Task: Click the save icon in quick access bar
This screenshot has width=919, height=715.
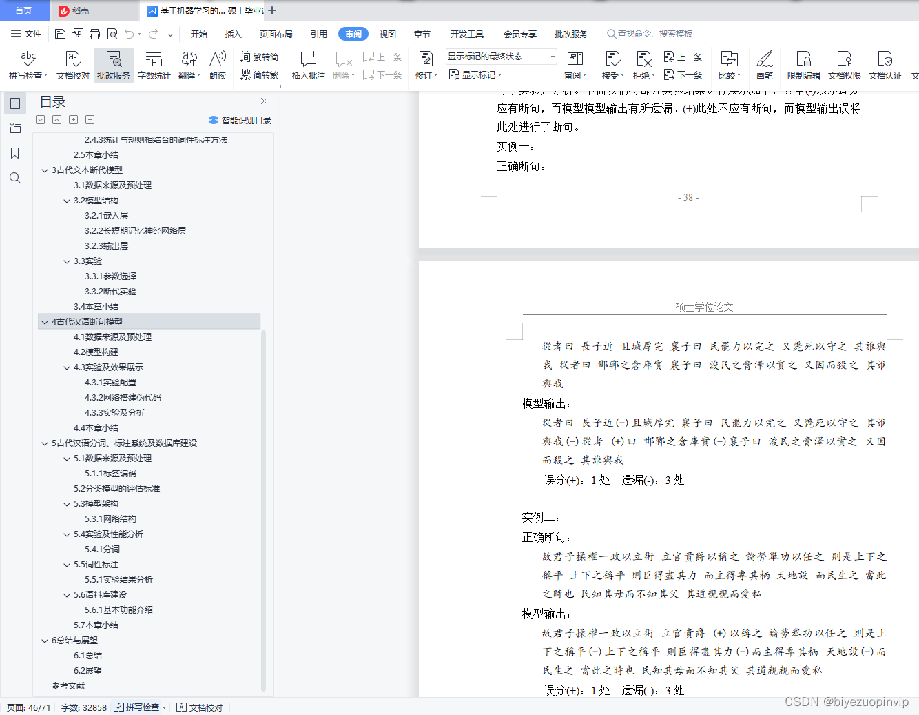Action: coord(60,34)
